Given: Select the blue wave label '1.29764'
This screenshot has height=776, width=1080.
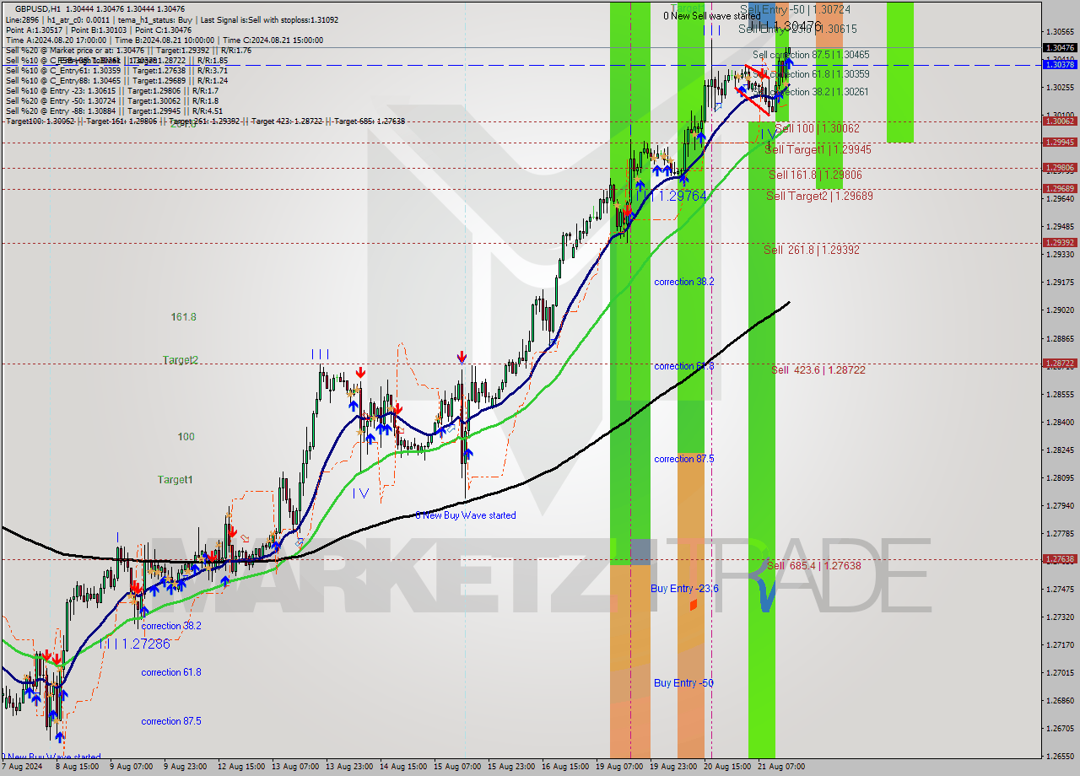Looking at the screenshot, I should click(682, 196).
